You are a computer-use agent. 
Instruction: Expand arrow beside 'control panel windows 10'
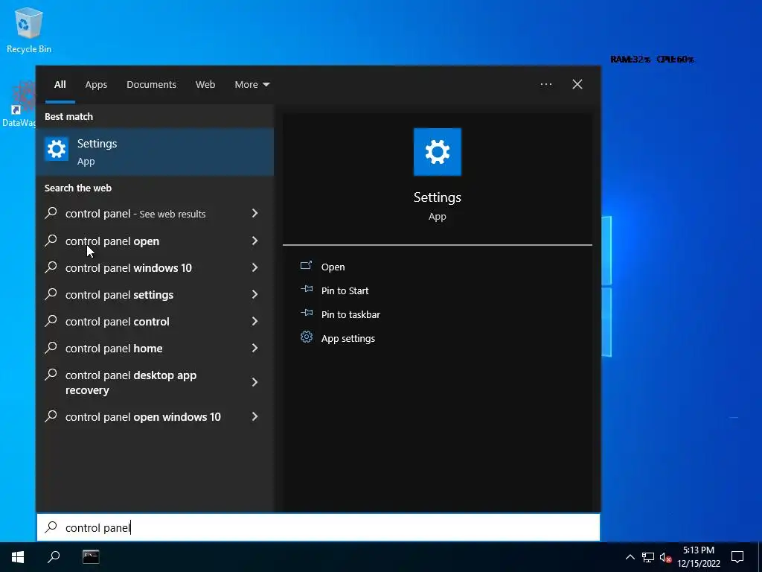254,267
